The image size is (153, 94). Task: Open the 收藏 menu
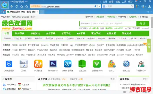[x=117, y=2]
